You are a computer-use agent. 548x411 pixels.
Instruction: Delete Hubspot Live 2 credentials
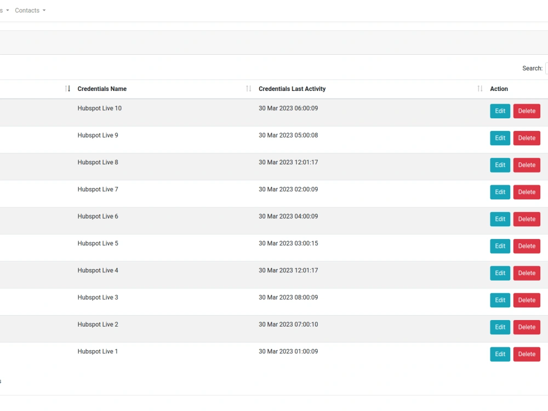[527, 327]
